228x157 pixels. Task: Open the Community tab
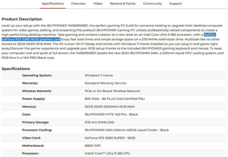(x=152, y=4)
